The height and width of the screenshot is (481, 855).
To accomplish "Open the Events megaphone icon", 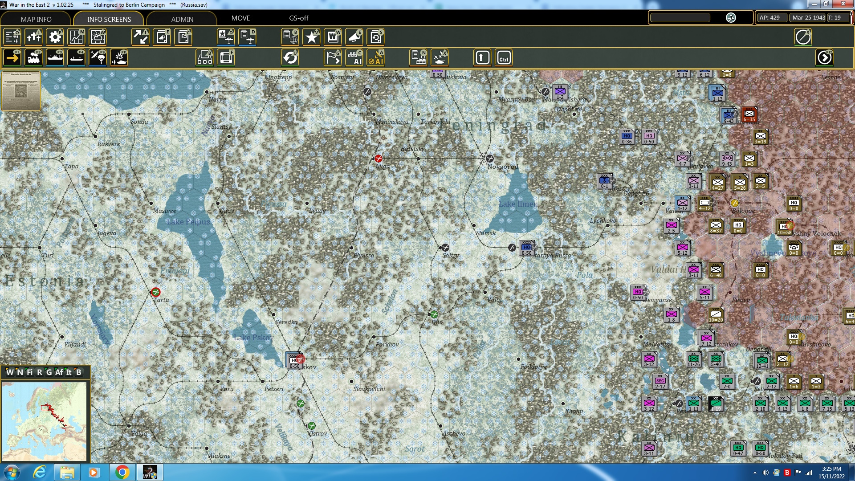I will (x=354, y=37).
